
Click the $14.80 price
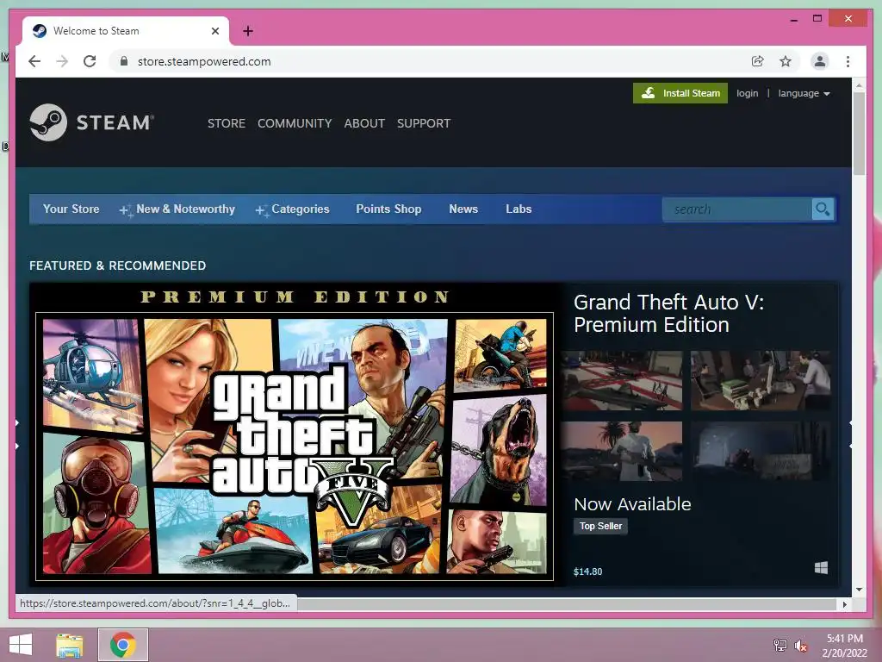(x=587, y=571)
